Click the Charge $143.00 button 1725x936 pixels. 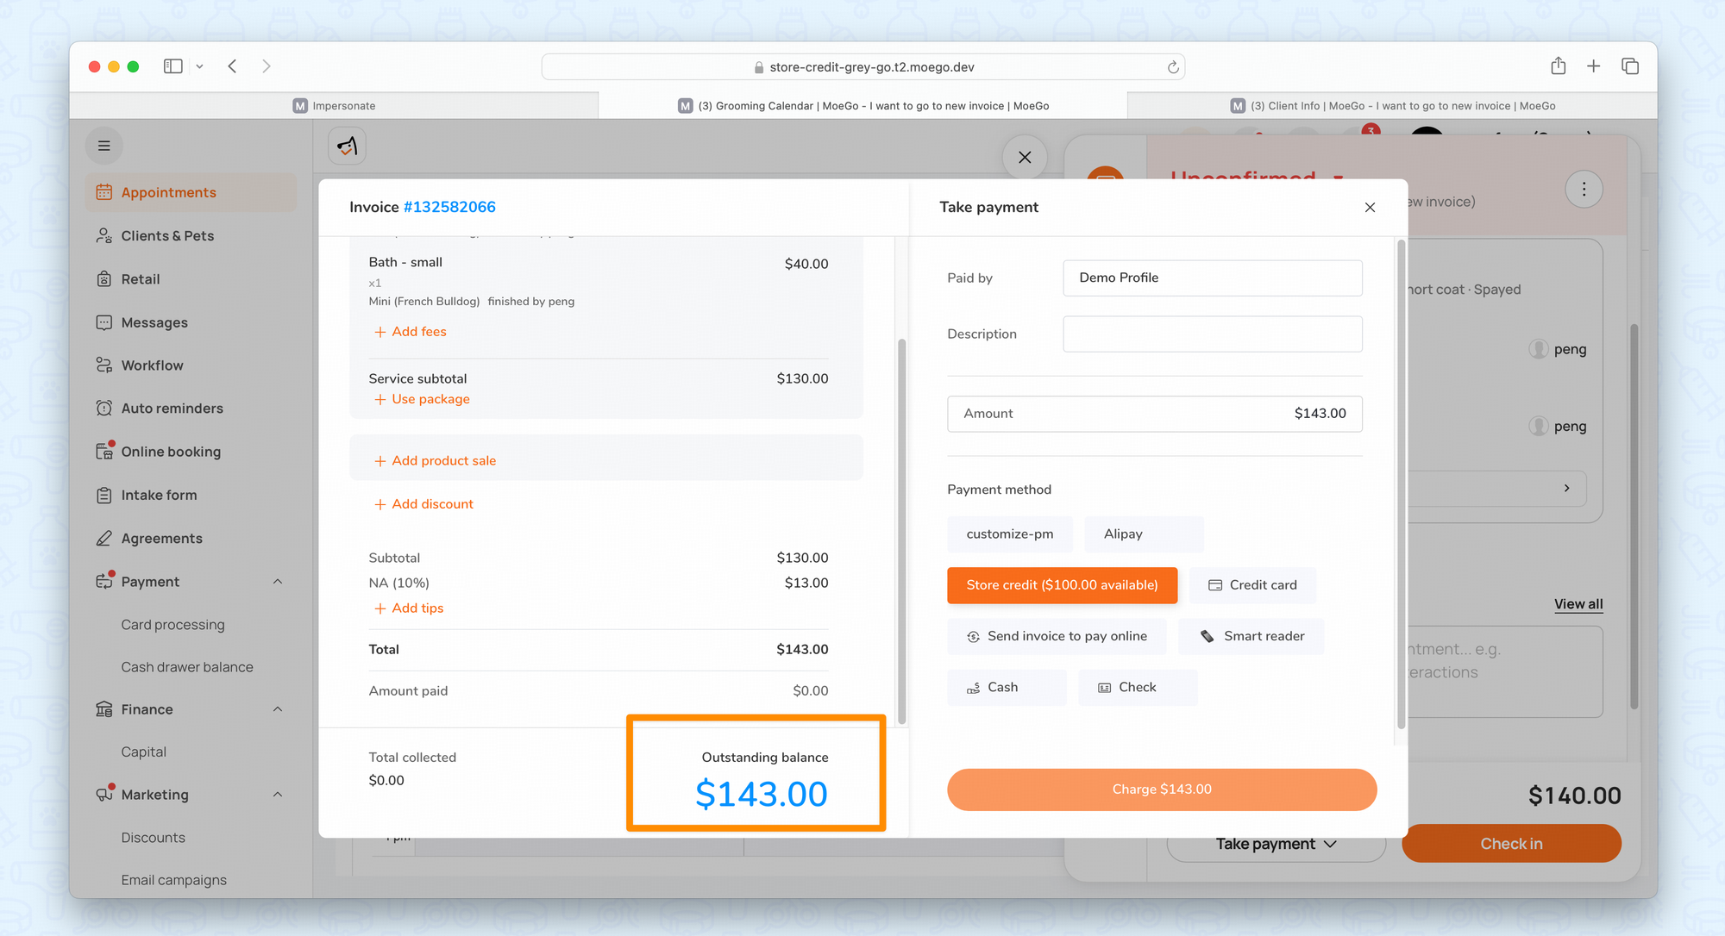[1161, 789]
